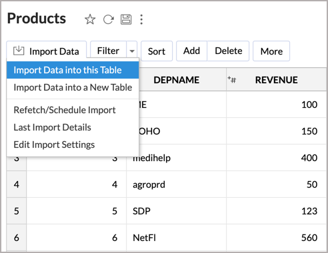Click the import tray icon beside Import Data
The width and height of the screenshot is (328, 253).
coord(19,51)
